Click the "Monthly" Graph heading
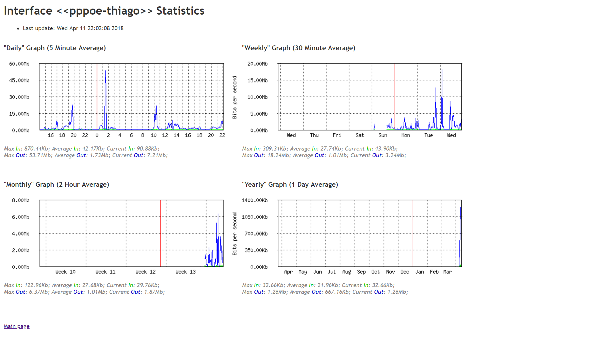This screenshot has height=343, width=610. (56, 185)
